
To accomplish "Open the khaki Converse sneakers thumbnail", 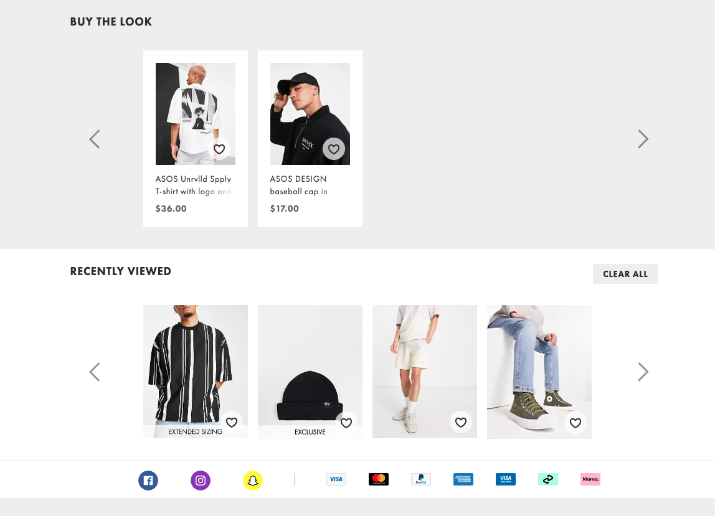I will (x=539, y=372).
